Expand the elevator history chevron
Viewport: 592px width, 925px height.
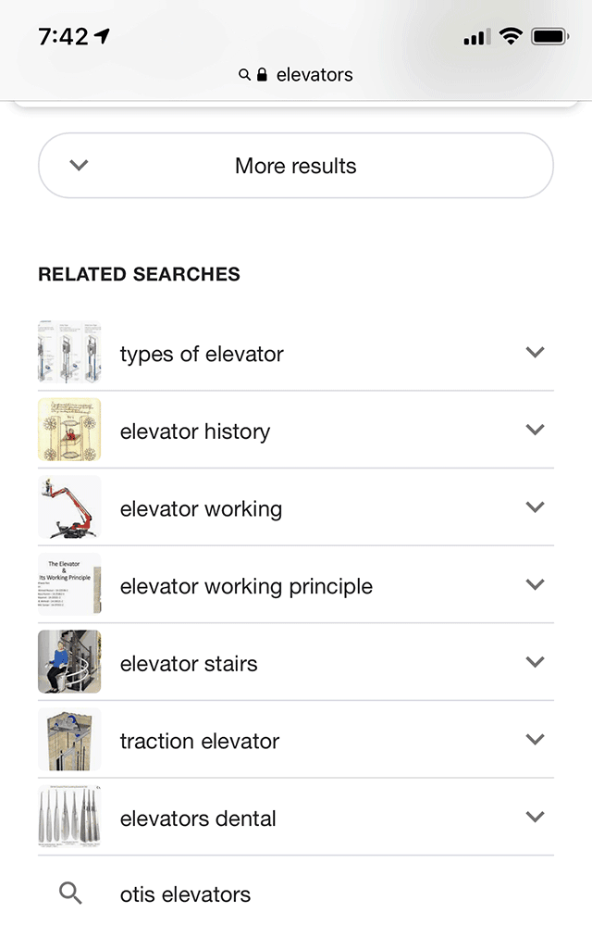point(535,431)
